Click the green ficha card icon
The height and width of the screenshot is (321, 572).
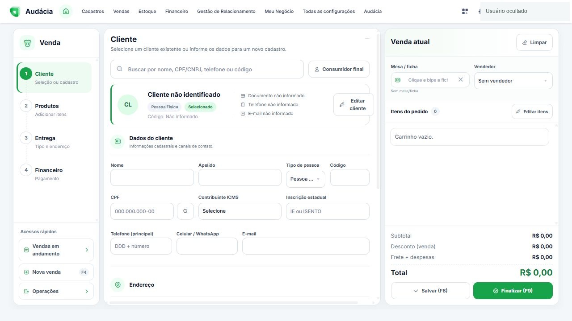398,80
